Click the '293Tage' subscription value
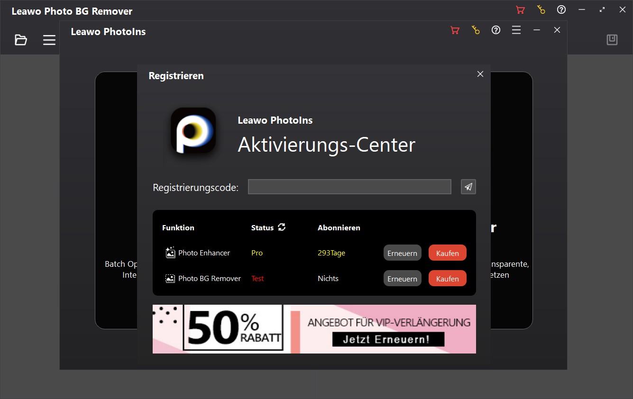Viewport: 633px width, 399px height. pos(331,253)
